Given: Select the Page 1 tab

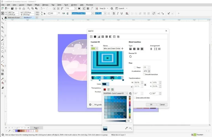Looking at the screenshot, I should click(x=36, y=128).
